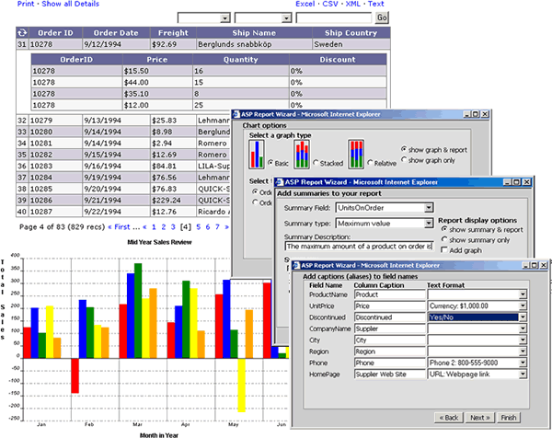Click the Finish button in wizard

pos(509,417)
